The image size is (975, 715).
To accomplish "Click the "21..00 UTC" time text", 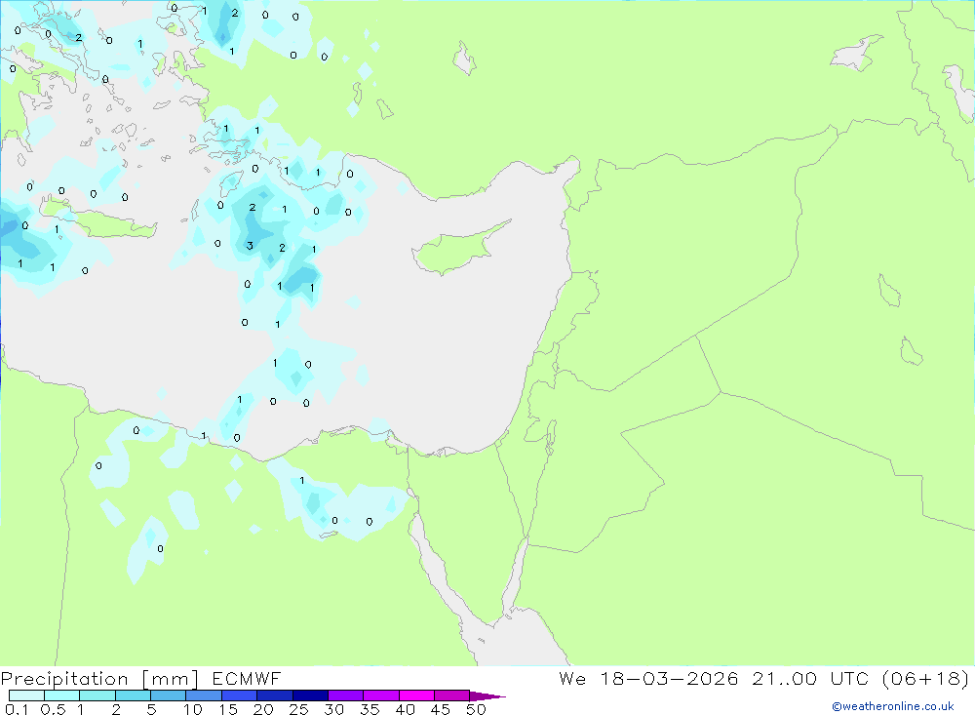I will (809, 678).
